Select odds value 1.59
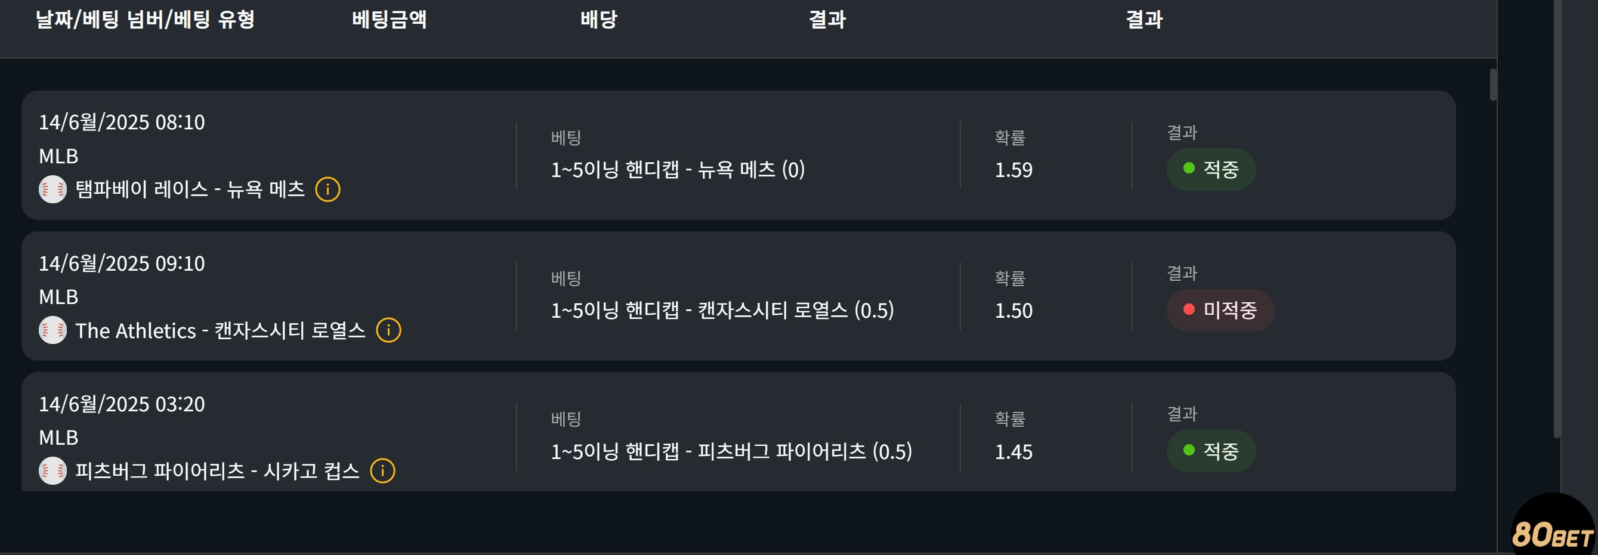The width and height of the screenshot is (1598, 555). [1013, 170]
